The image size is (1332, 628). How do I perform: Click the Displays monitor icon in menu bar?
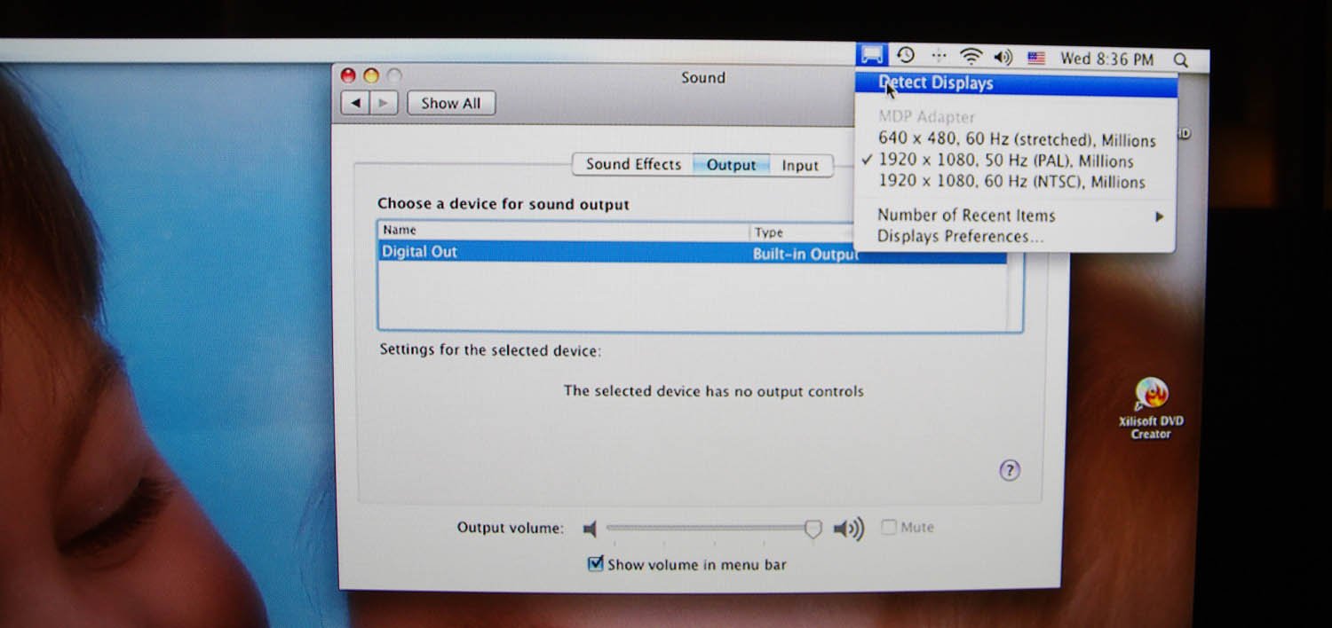point(872,56)
